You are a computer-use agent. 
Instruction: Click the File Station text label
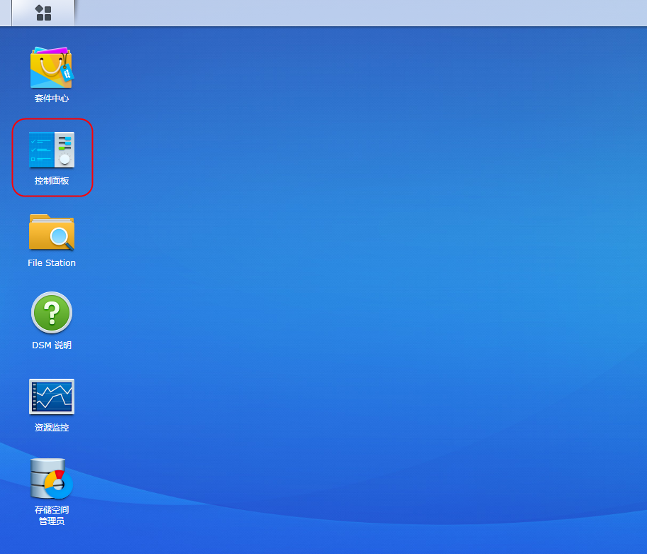(x=52, y=262)
